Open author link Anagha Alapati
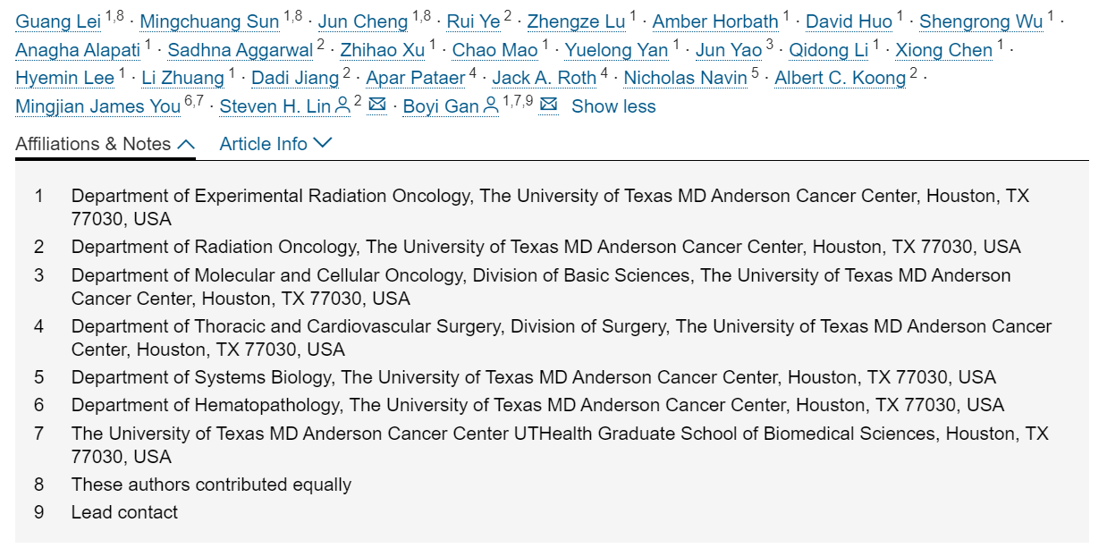The width and height of the screenshot is (1107, 548). [78, 50]
